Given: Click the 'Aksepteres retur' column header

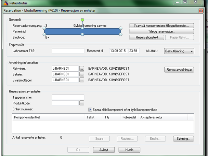Looking at the screenshot, I should 163,117.
